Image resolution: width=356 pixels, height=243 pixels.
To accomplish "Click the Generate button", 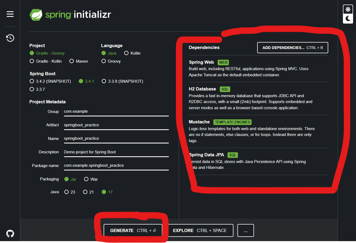I will [133, 230].
